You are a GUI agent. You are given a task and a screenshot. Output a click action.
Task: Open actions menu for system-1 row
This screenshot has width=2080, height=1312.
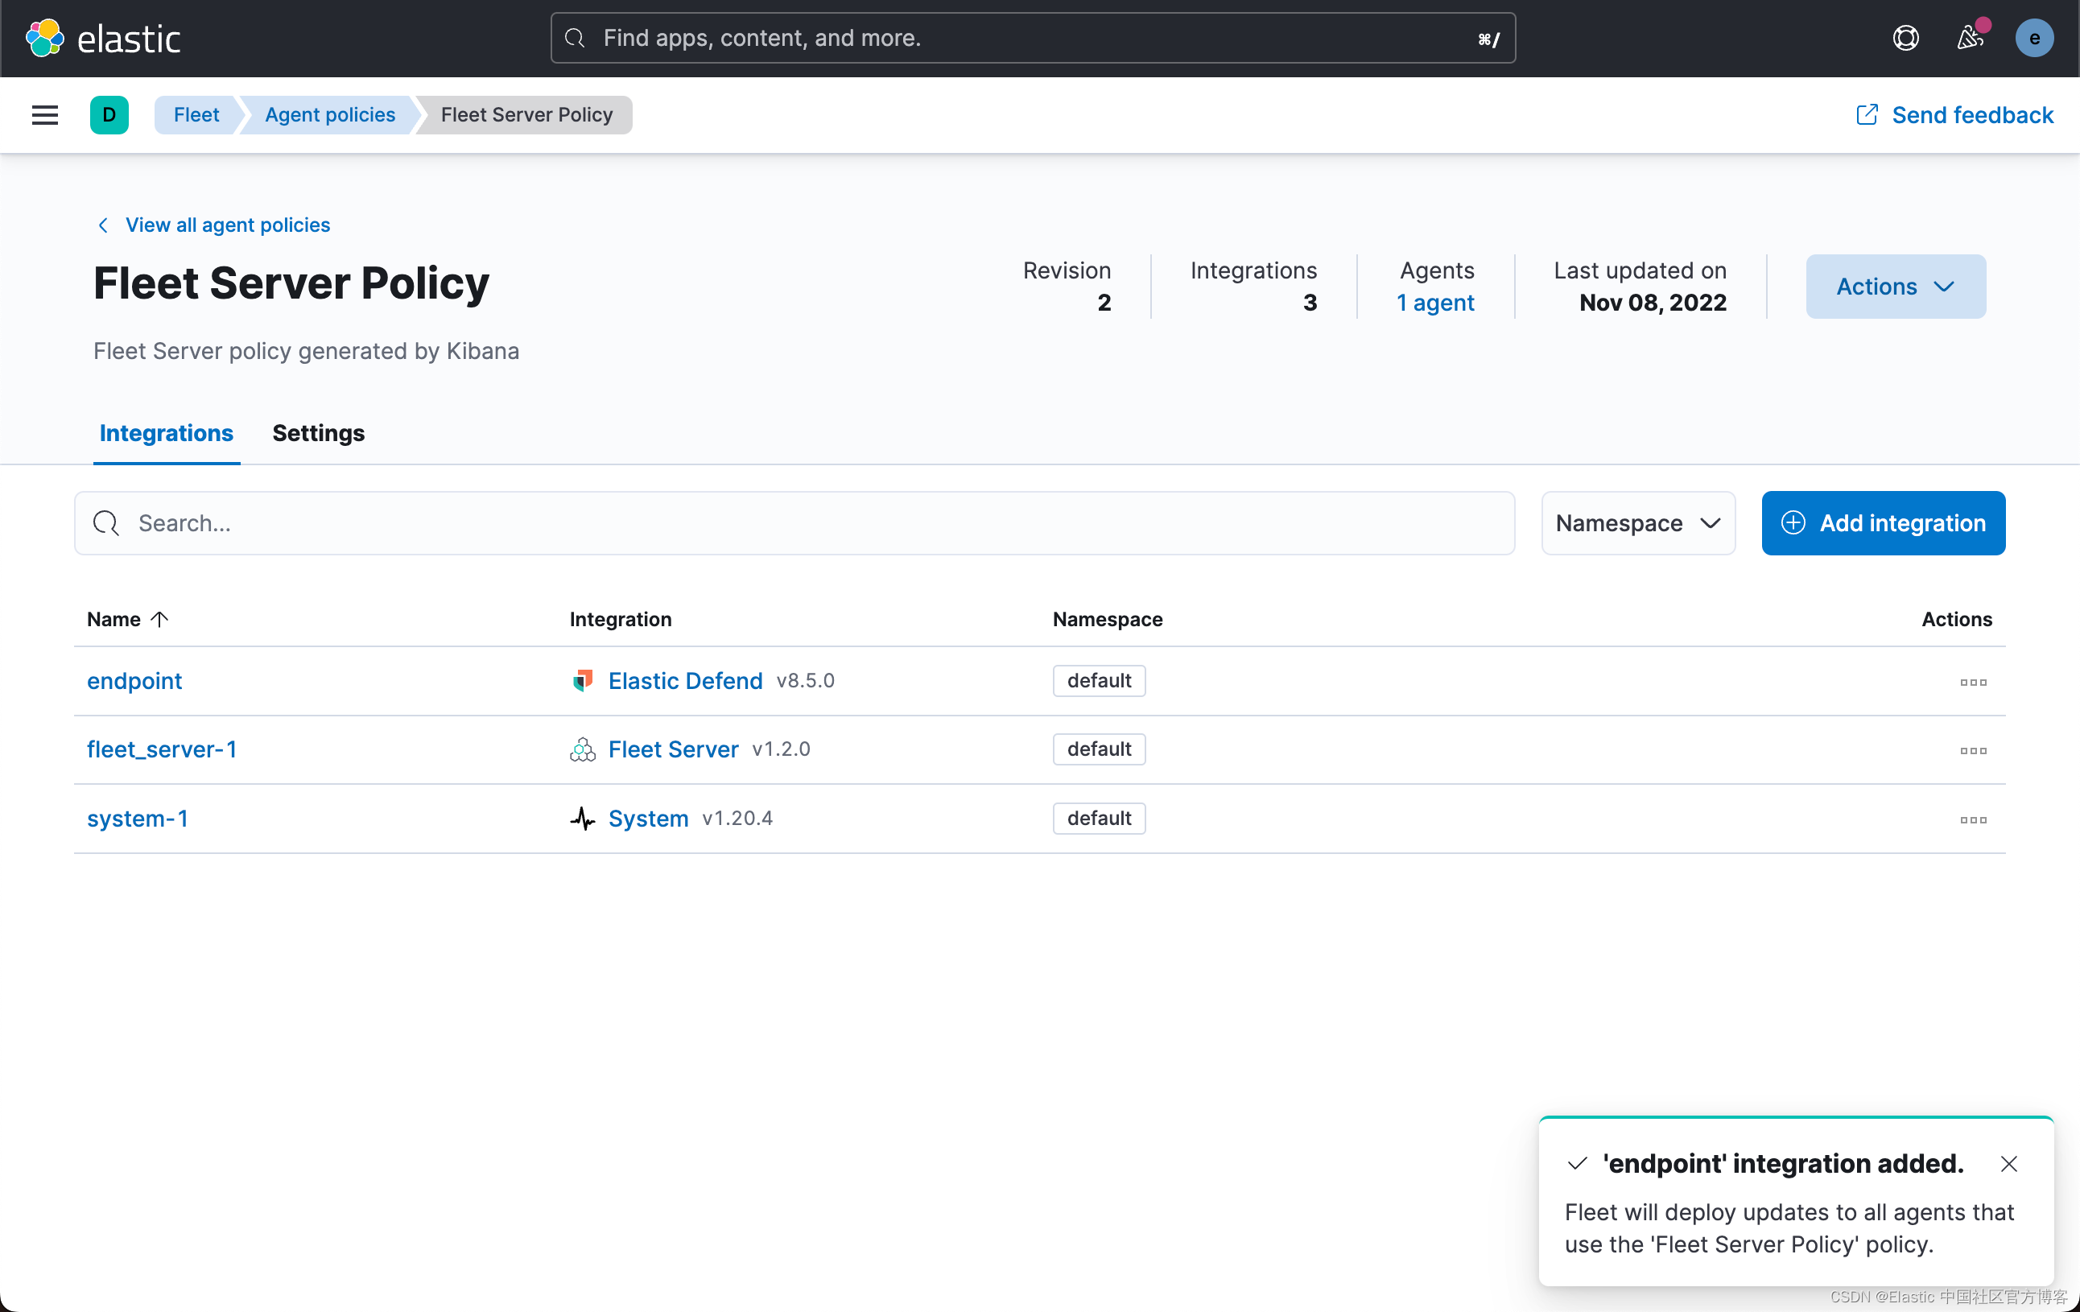coord(1973,819)
